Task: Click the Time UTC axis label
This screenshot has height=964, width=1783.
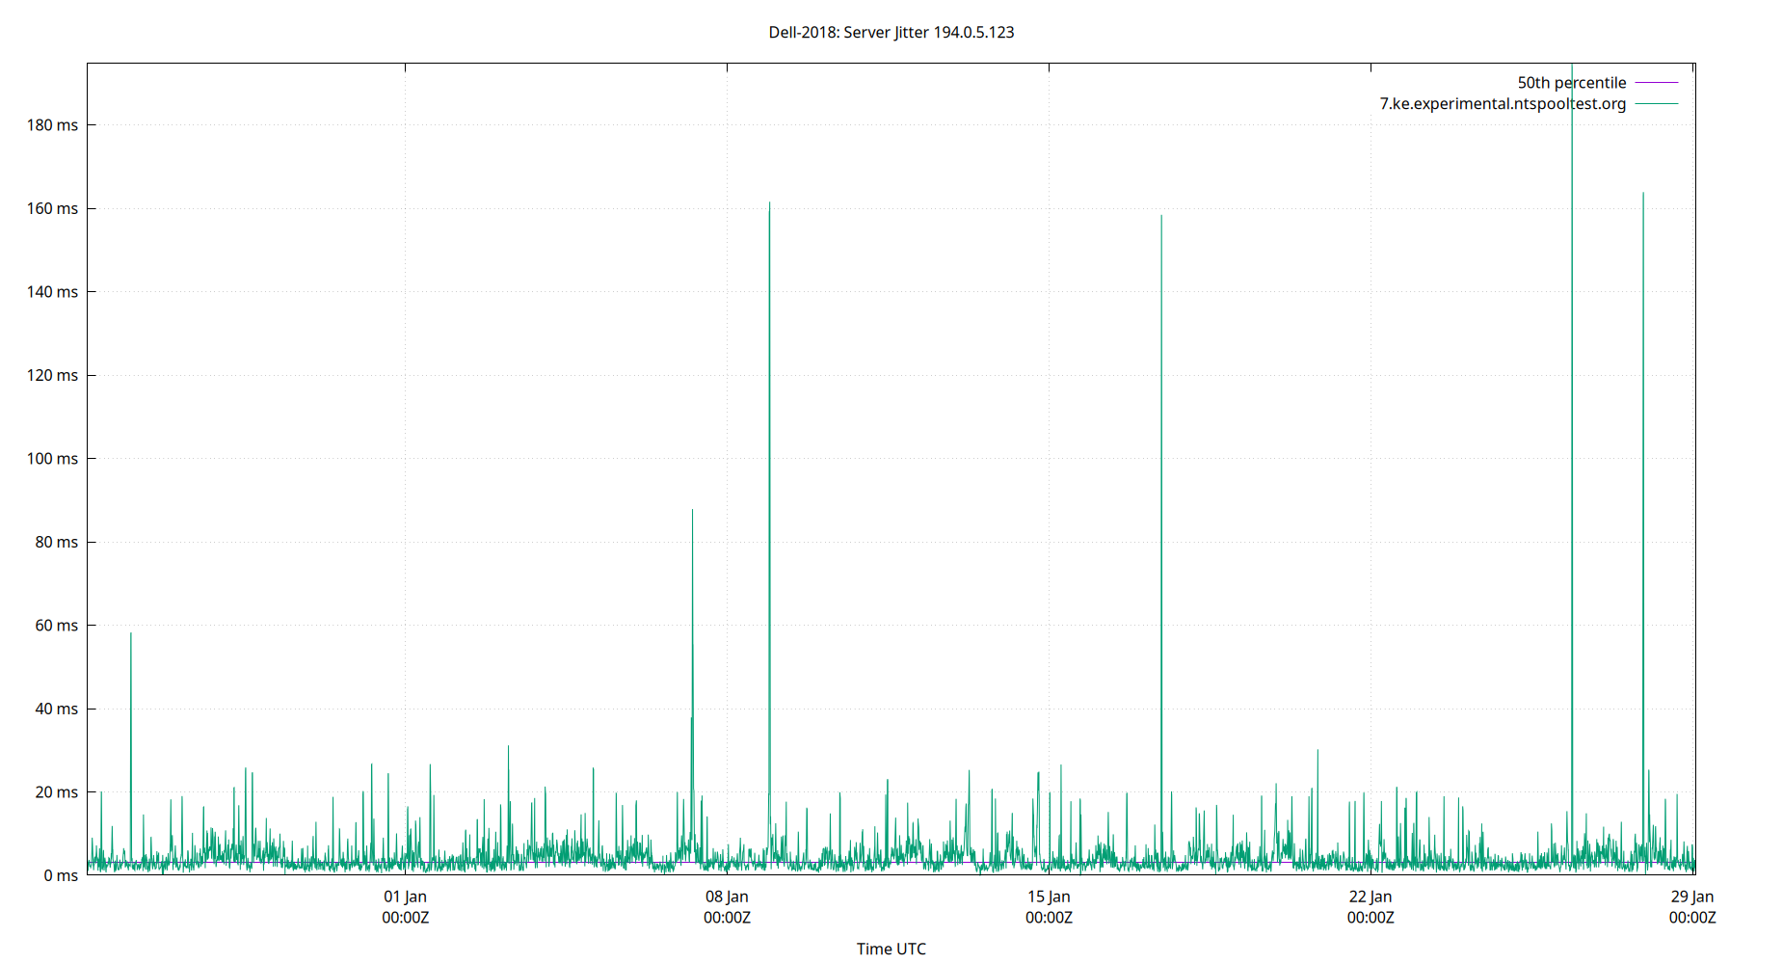Action: pos(891,948)
